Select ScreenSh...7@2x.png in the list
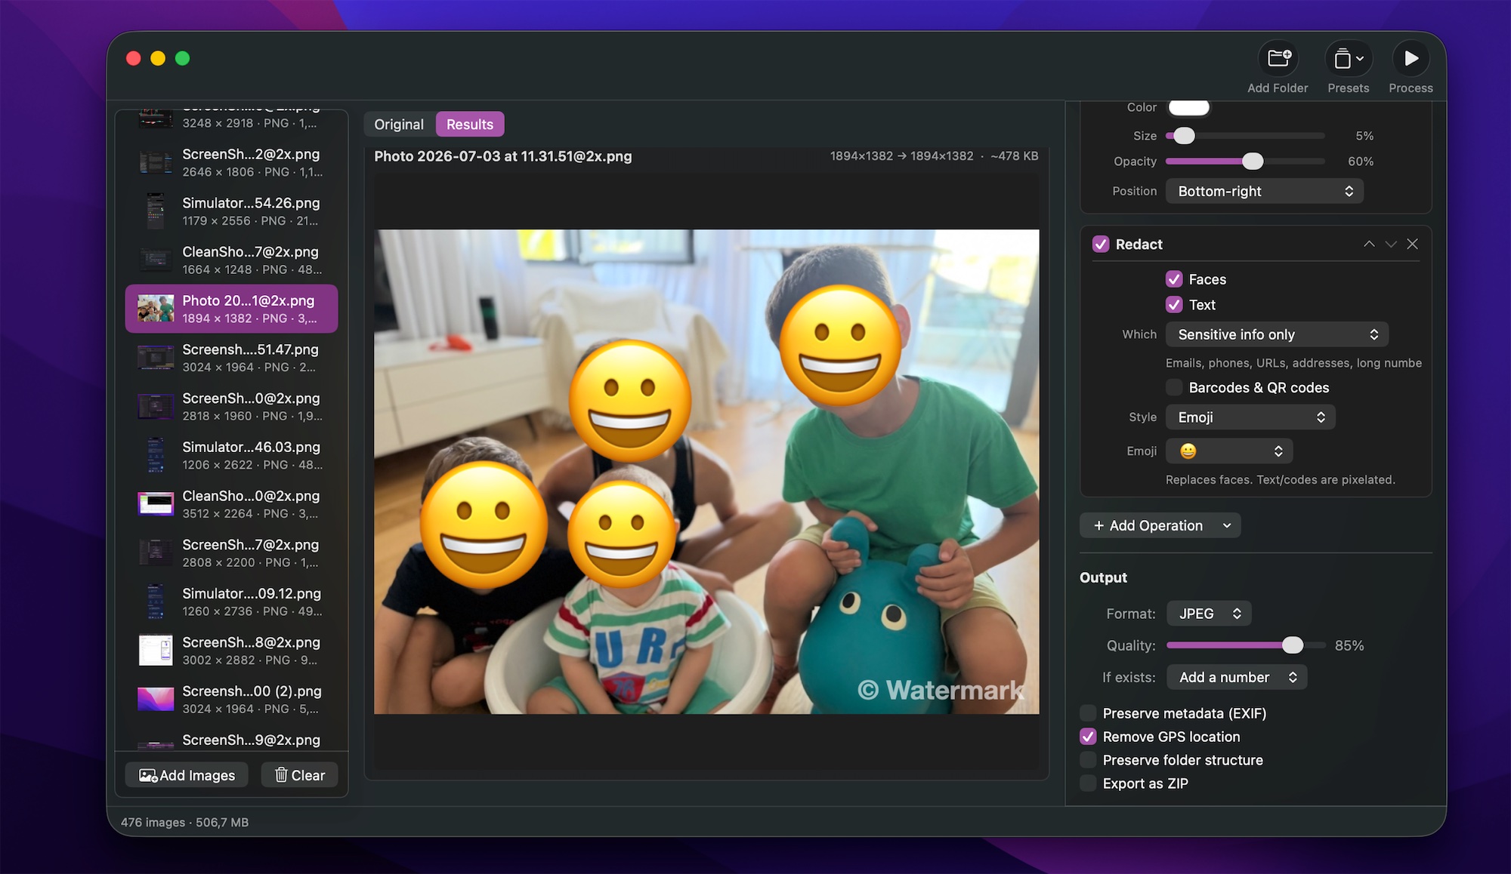1511x874 pixels. click(231, 553)
